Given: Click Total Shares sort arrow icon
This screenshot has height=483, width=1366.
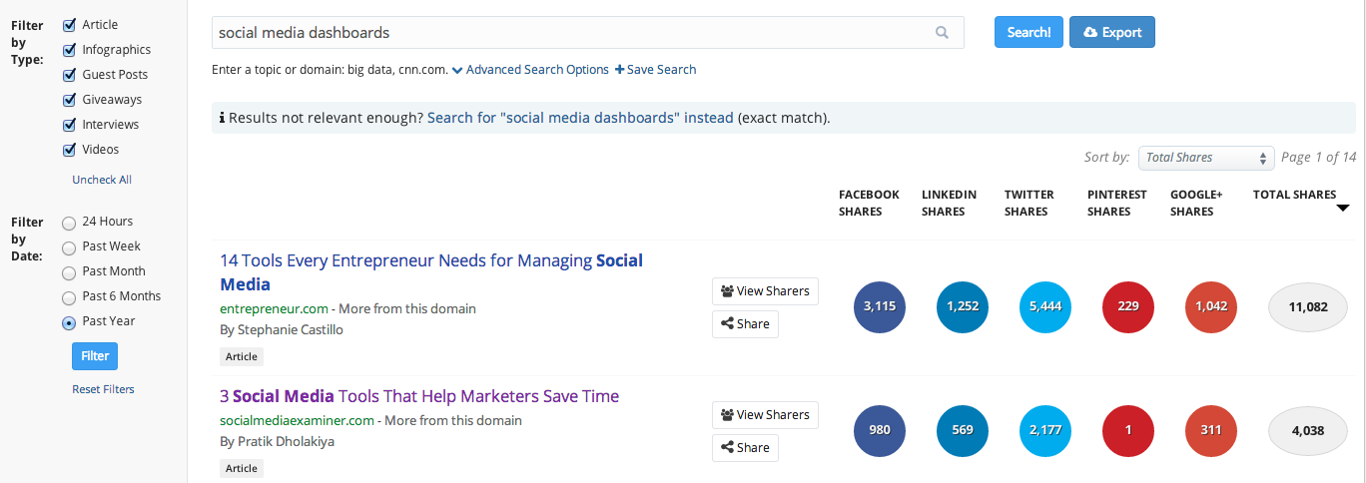Looking at the screenshot, I should click(x=1343, y=208).
